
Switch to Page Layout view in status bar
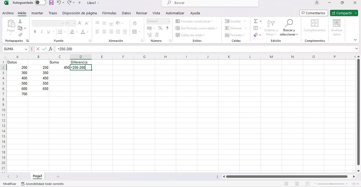point(297,184)
